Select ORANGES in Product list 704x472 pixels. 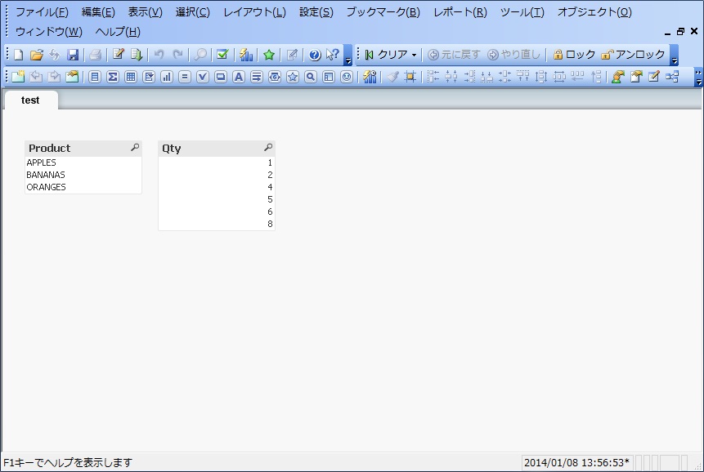83,187
